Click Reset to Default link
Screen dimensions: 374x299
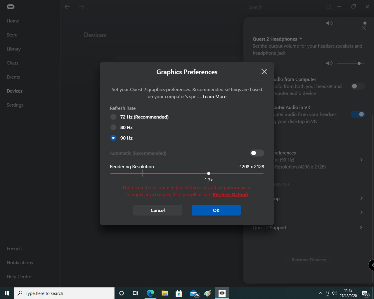click(231, 195)
